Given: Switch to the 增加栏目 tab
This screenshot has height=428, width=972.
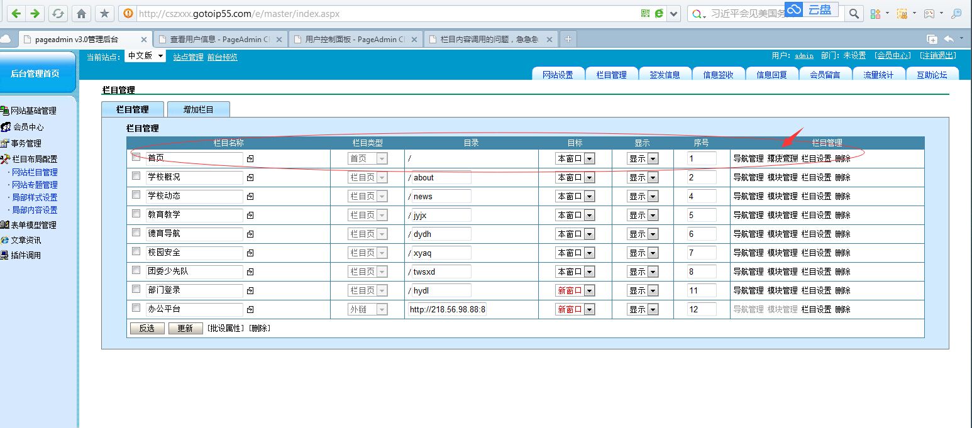Looking at the screenshot, I should (x=198, y=109).
